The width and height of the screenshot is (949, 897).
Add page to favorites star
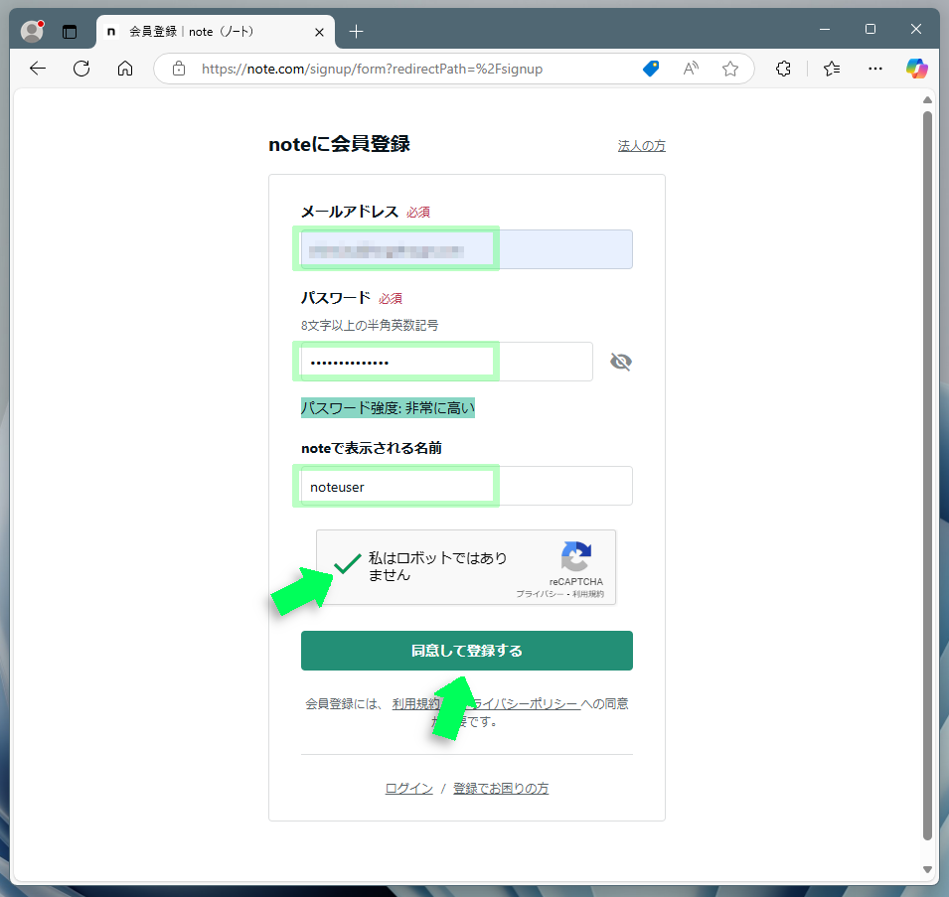[730, 69]
